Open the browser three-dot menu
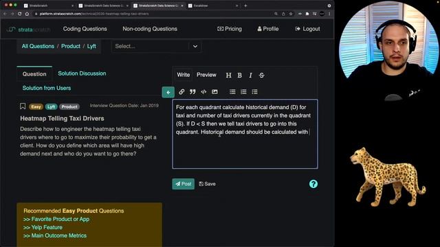Screen dimensions: 440x247 329,14
